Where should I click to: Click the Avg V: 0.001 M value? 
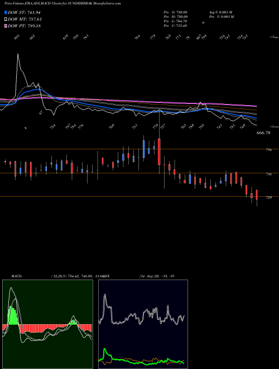[x=220, y=12]
